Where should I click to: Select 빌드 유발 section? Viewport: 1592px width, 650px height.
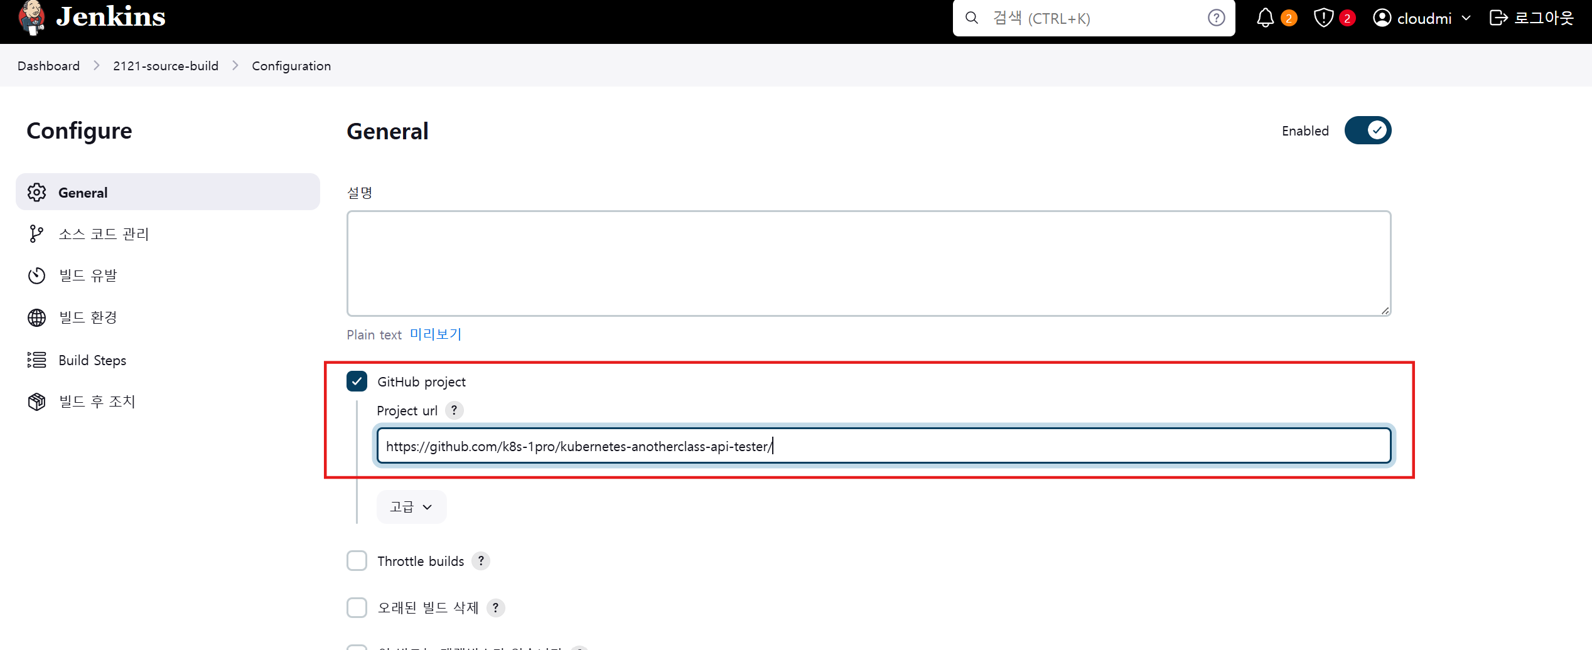click(x=168, y=275)
